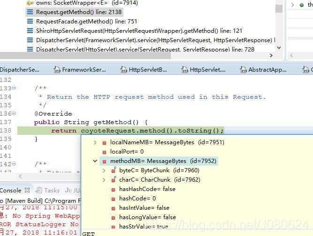Click stack frame icon of RequestFacade.getMethod()
313x236 pixels.
(x=30, y=22)
